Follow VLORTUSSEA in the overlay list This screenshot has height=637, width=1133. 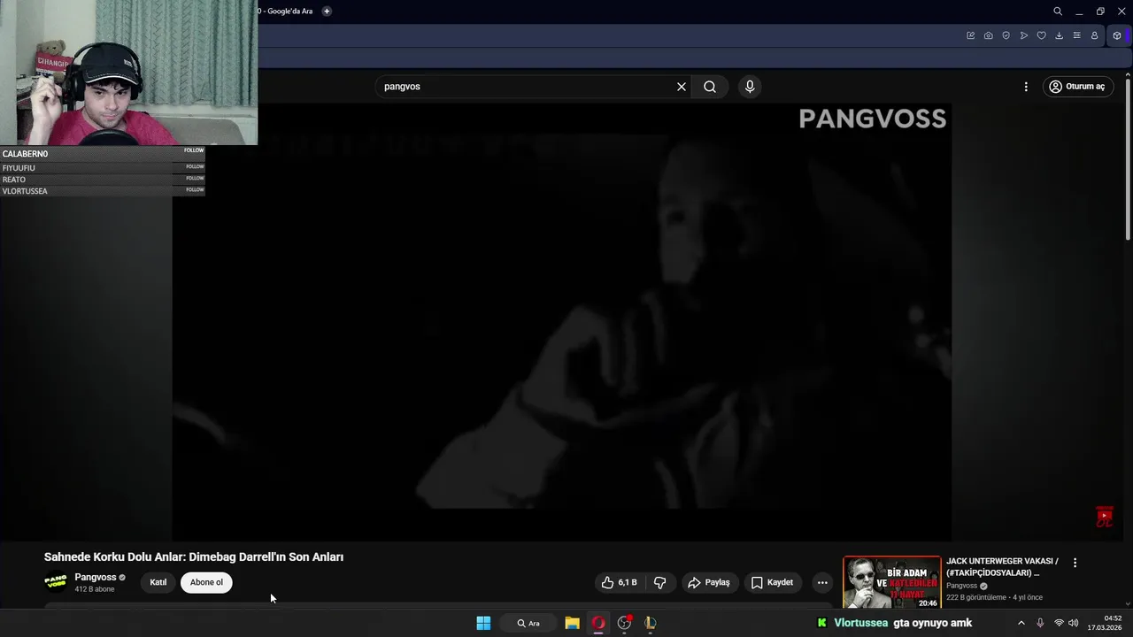click(x=195, y=189)
